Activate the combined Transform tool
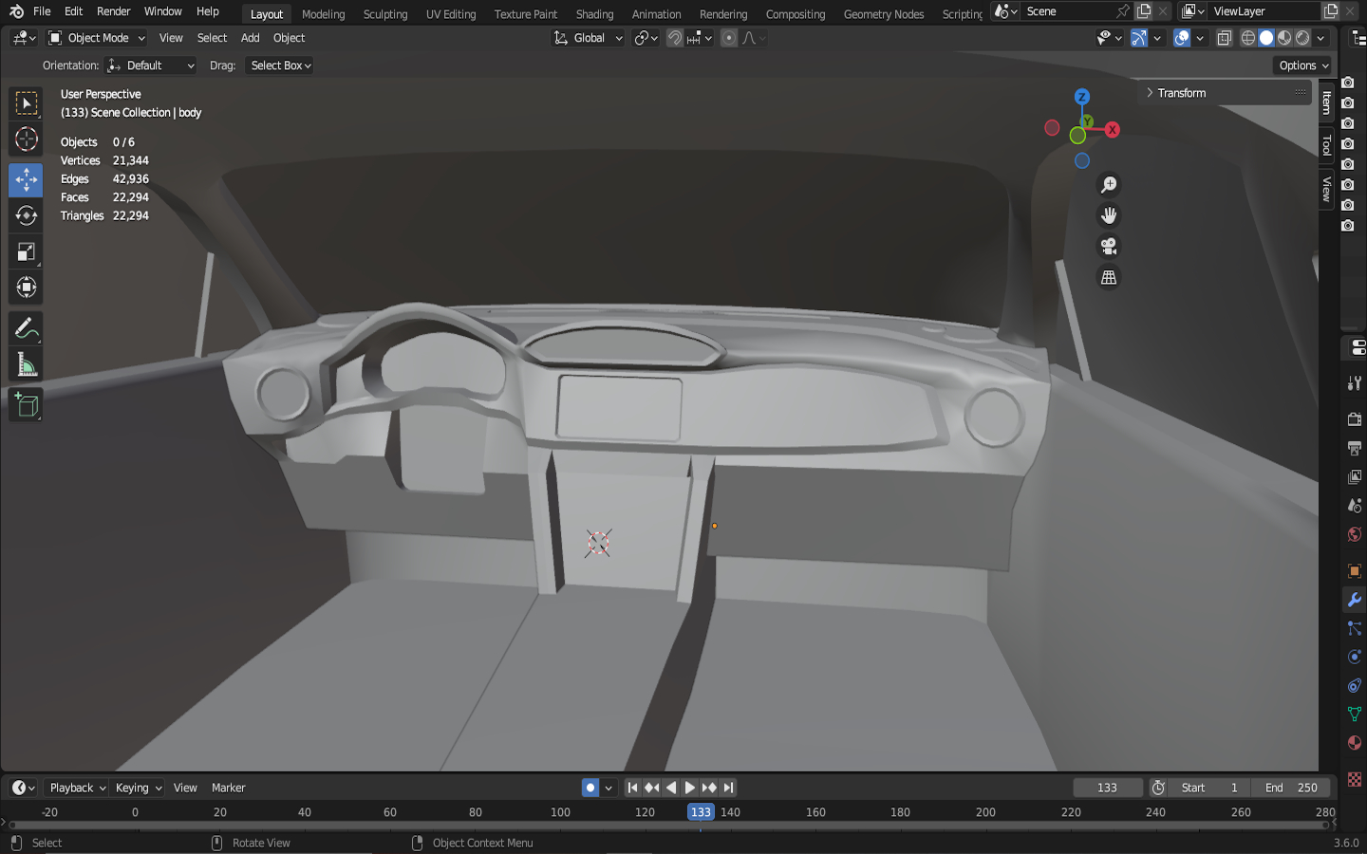This screenshot has width=1367, height=854. pos(26,288)
